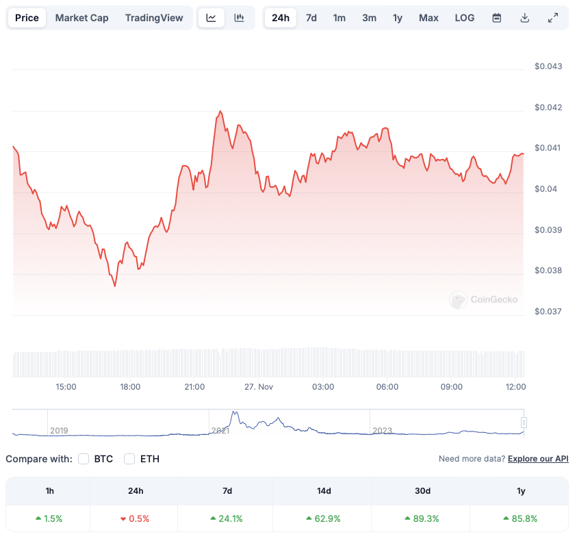Switch to candlestick chart view icon

239,18
